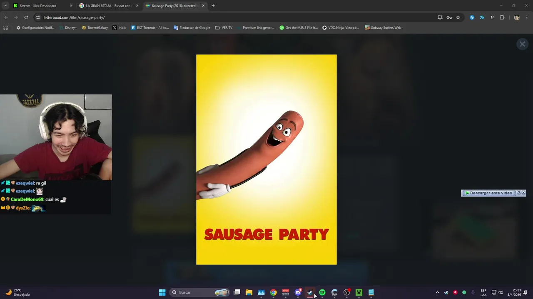
Task: Open the VDO.Ninja bookmark
Action: (341, 28)
